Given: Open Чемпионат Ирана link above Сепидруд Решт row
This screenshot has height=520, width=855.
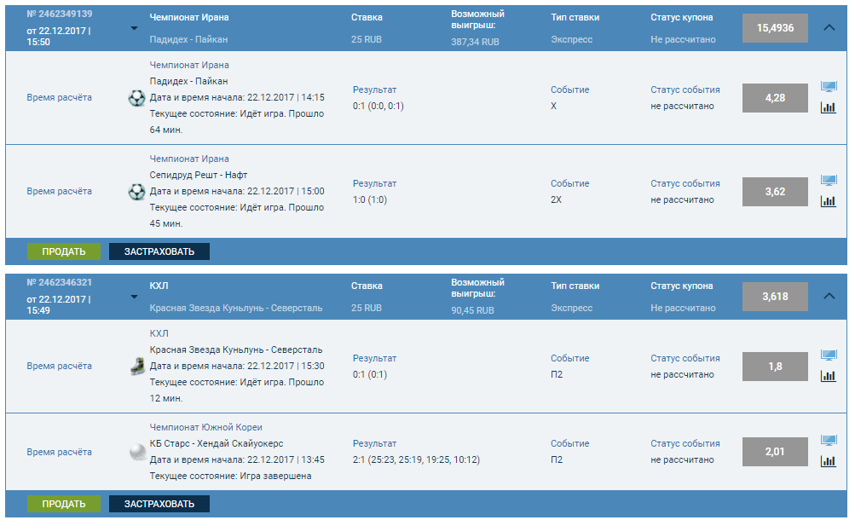Looking at the screenshot, I should point(189,159).
